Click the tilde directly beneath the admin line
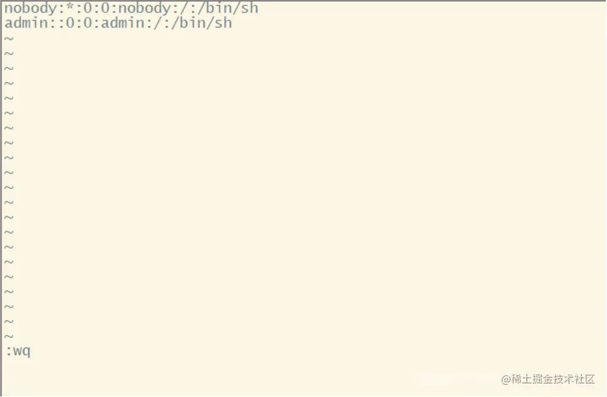The image size is (607, 397). [9, 39]
